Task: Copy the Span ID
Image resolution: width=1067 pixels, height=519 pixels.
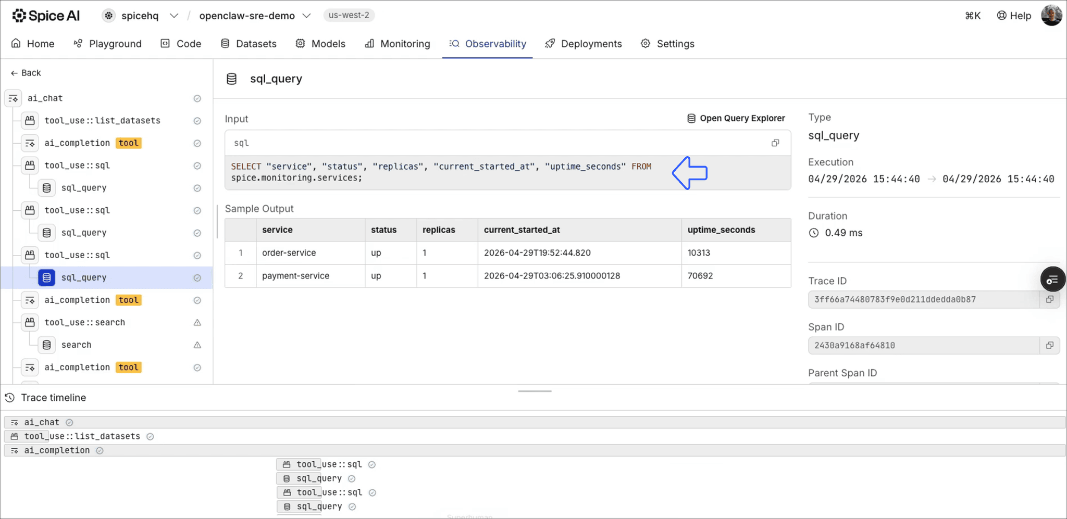Action: pyautogui.click(x=1050, y=345)
